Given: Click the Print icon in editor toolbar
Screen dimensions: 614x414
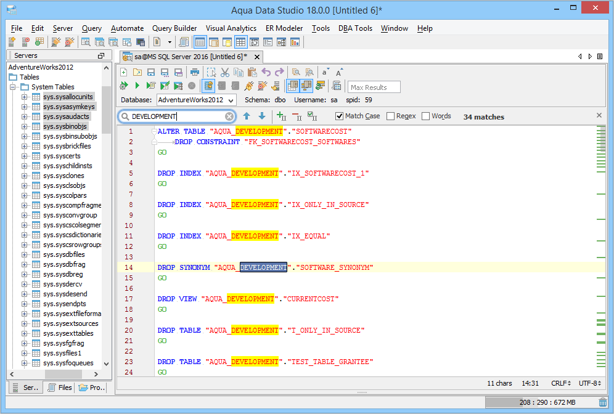Looking at the screenshot, I should (195, 72).
